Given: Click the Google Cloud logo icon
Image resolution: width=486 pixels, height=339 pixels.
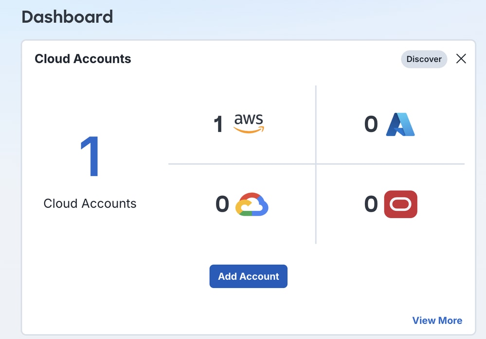Looking at the screenshot, I should 252,204.
